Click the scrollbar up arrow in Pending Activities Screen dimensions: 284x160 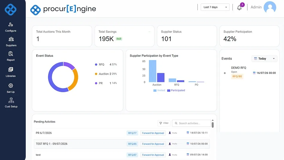pyautogui.click(x=213, y=120)
